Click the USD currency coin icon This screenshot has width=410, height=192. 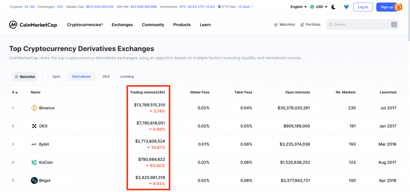(312, 7)
